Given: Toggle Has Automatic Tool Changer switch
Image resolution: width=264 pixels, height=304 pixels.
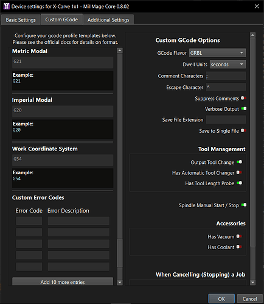Looking at the screenshot, I should [x=239, y=172].
